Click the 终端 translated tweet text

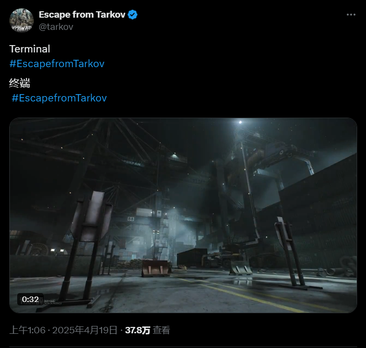[x=20, y=83]
